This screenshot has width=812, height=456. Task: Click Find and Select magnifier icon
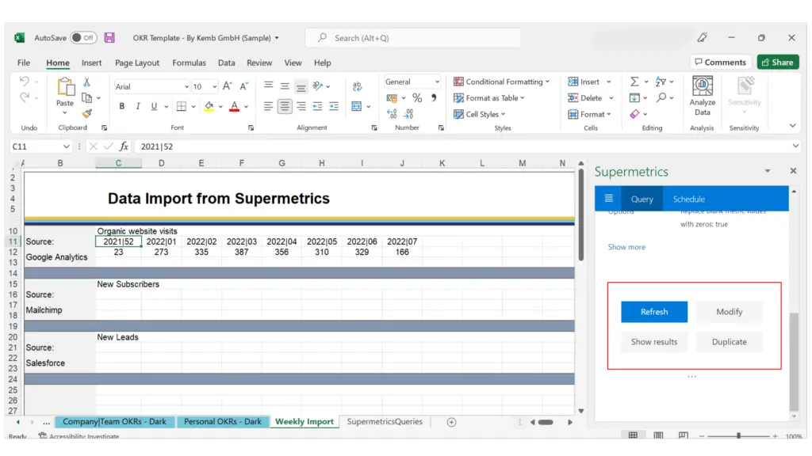point(661,97)
